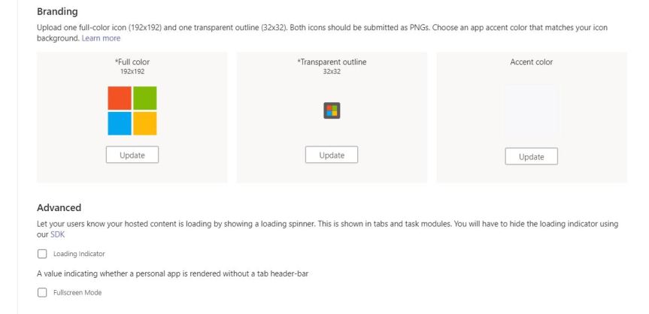This screenshot has height=314, width=649.
Task: Click the Branding section heading
Action: [x=57, y=11]
